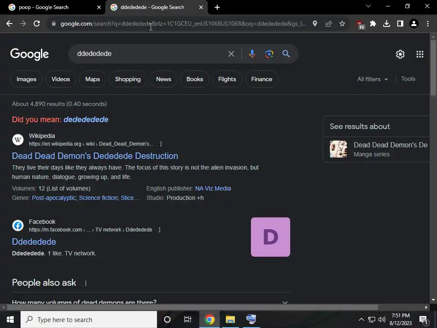
Task: Click the dedededede spelling suggestion
Action: click(86, 120)
